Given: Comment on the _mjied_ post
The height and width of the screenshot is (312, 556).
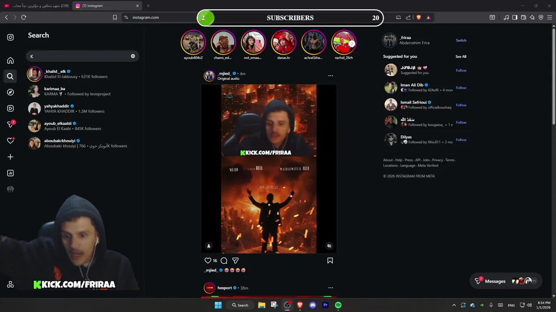Looking at the screenshot, I should click(x=224, y=260).
